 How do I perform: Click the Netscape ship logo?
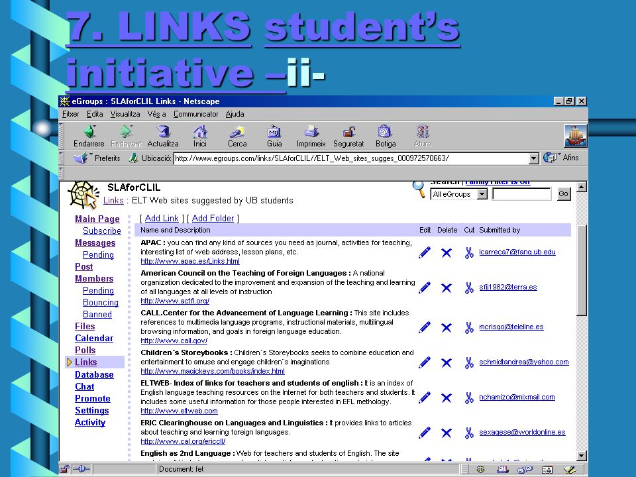(575, 136)
